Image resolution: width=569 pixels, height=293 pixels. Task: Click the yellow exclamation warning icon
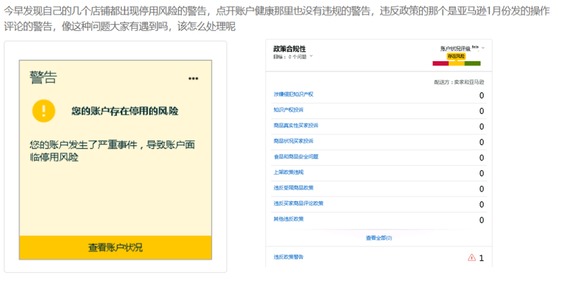click(44, 111)
